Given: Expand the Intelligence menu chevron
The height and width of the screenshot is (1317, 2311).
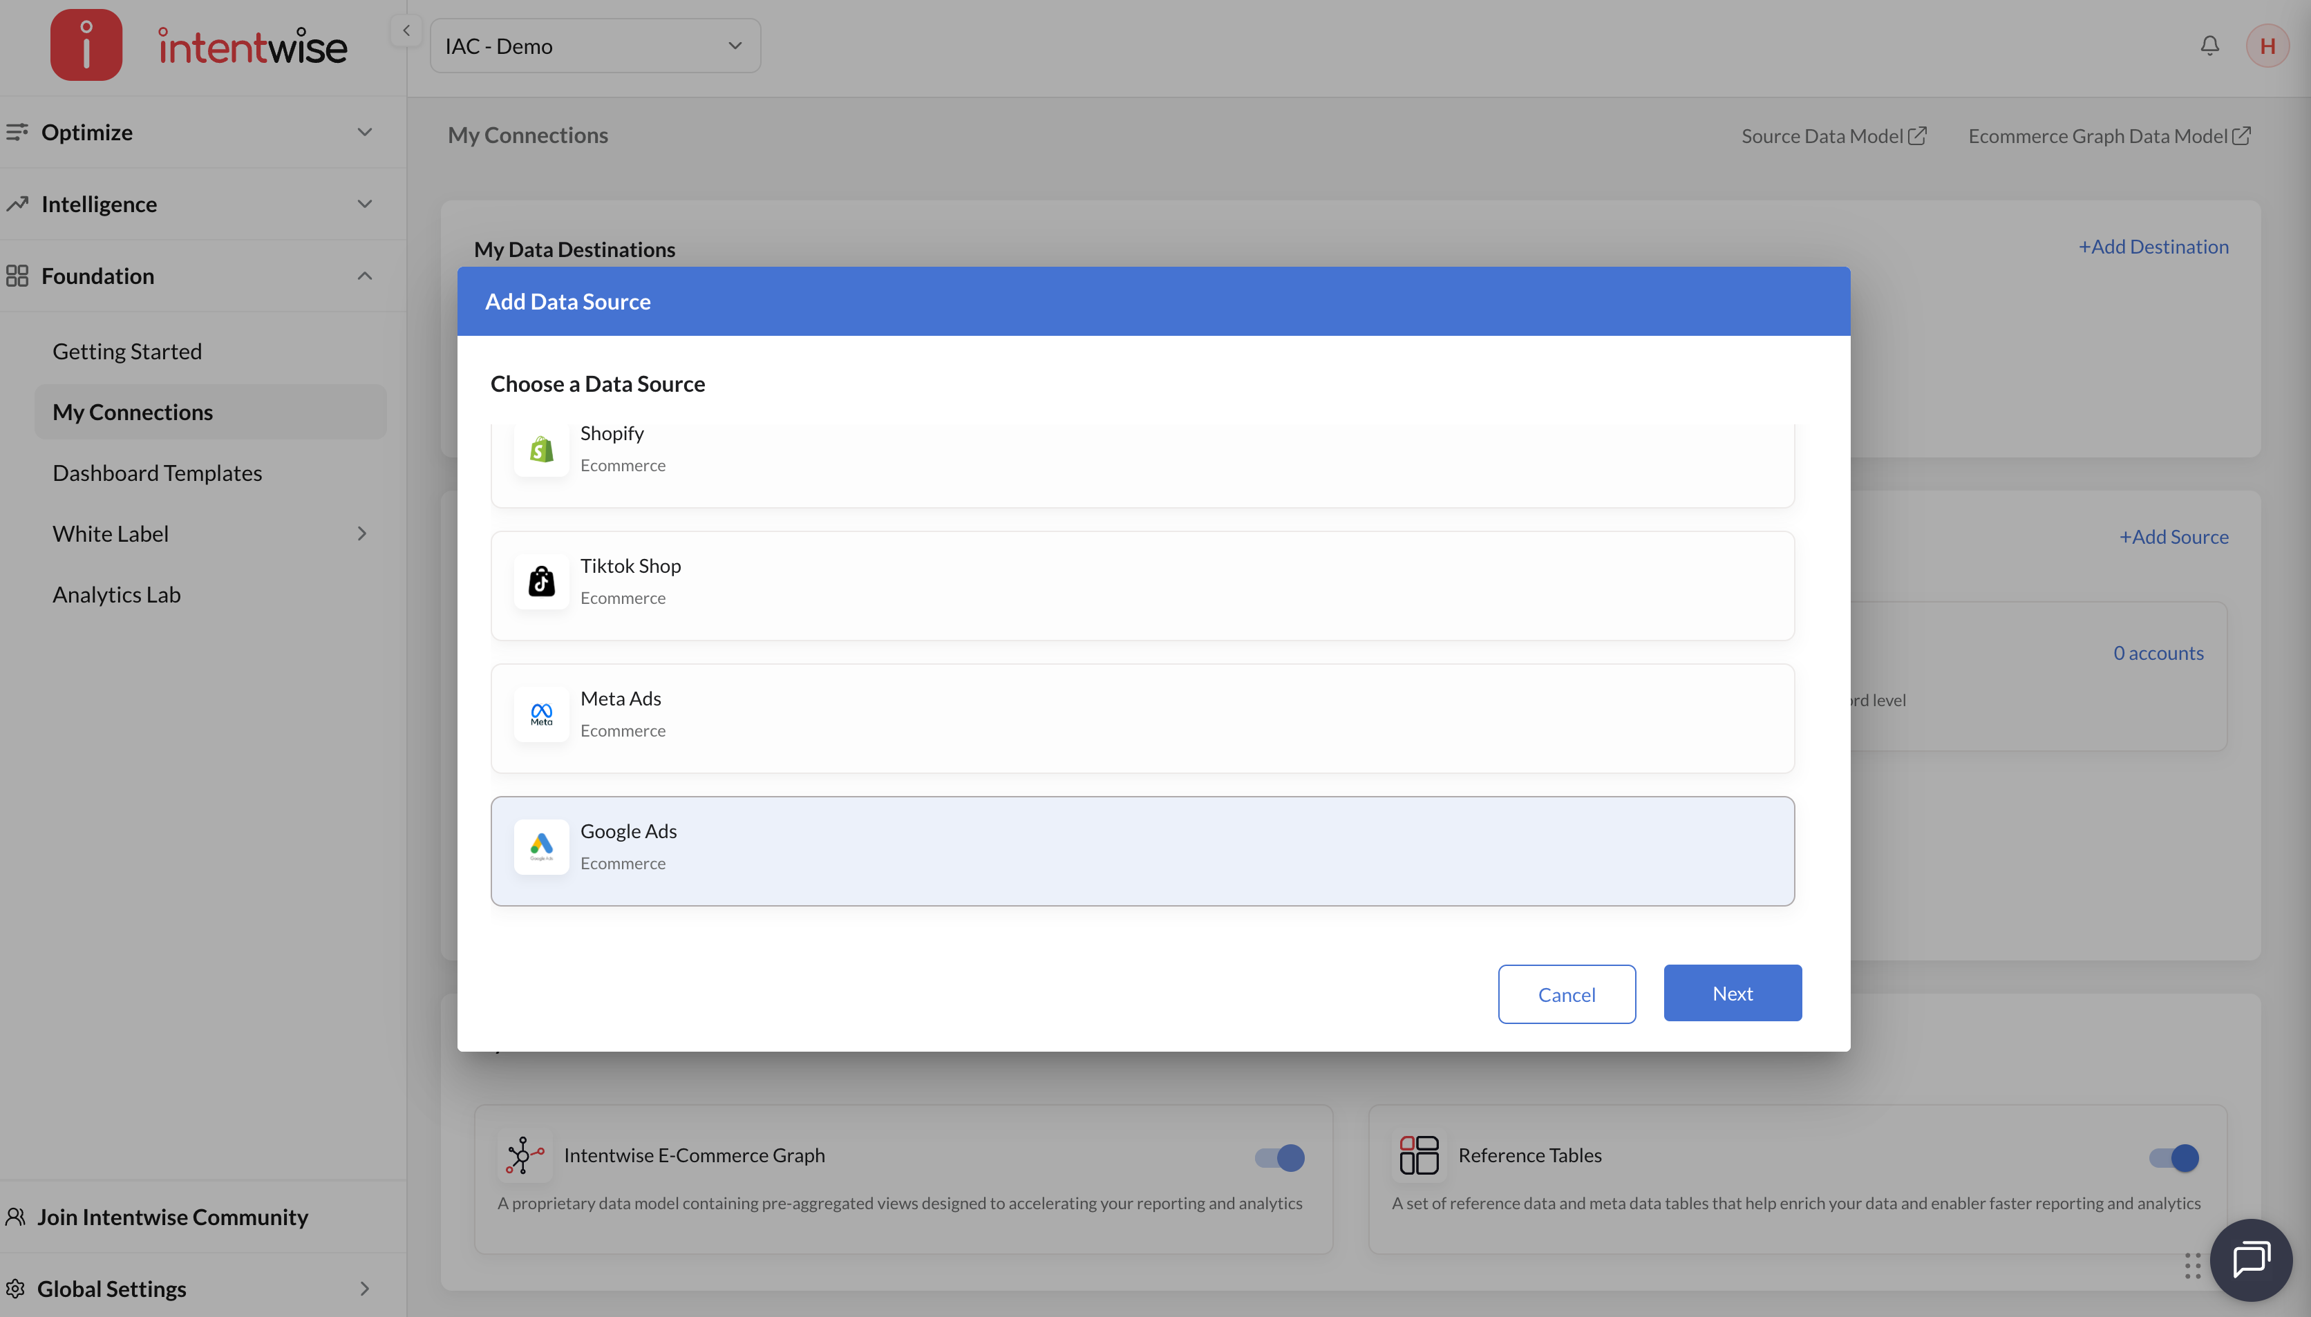Looking at the screenshot, I should [x=364, y=205].
